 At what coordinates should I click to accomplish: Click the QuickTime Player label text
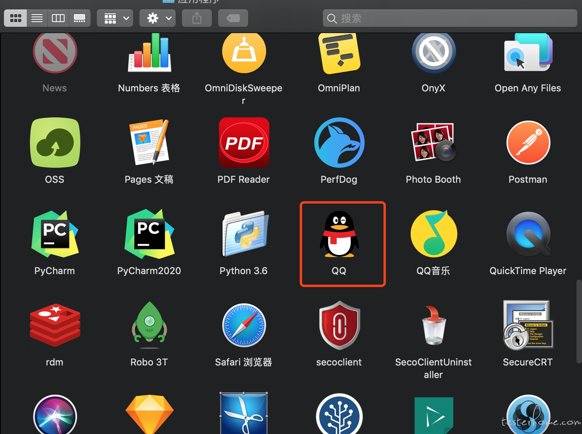(528, 271)
